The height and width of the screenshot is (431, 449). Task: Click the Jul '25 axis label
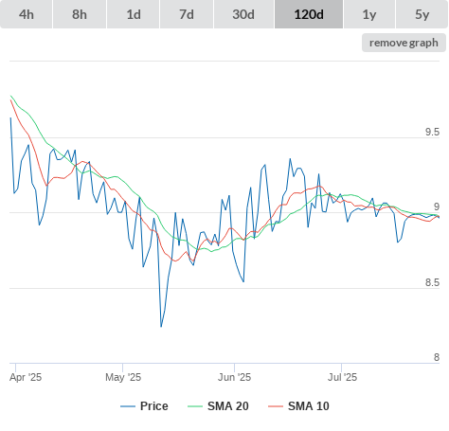342,377
